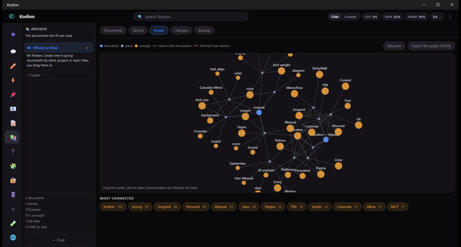Open the lightning bolt sidebar icon

(13, 80)
